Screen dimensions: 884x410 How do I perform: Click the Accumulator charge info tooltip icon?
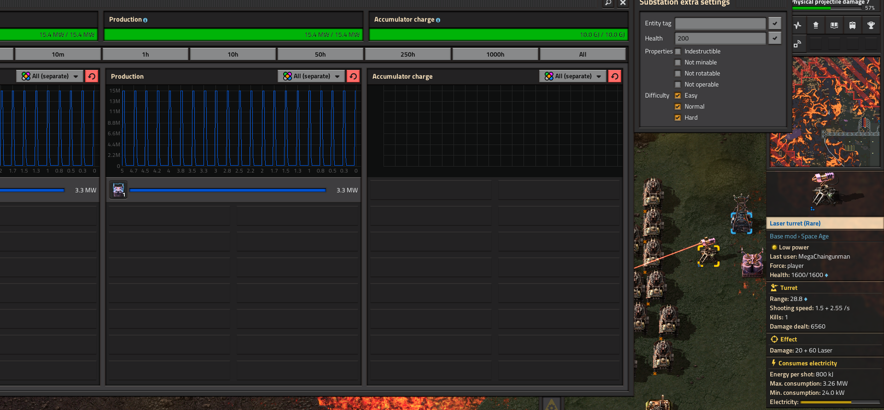click(x=438, y=20)
